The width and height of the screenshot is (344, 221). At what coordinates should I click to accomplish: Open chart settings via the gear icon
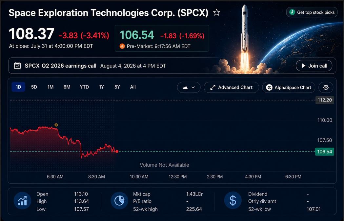pyautogui.click(x=326, y=87)
